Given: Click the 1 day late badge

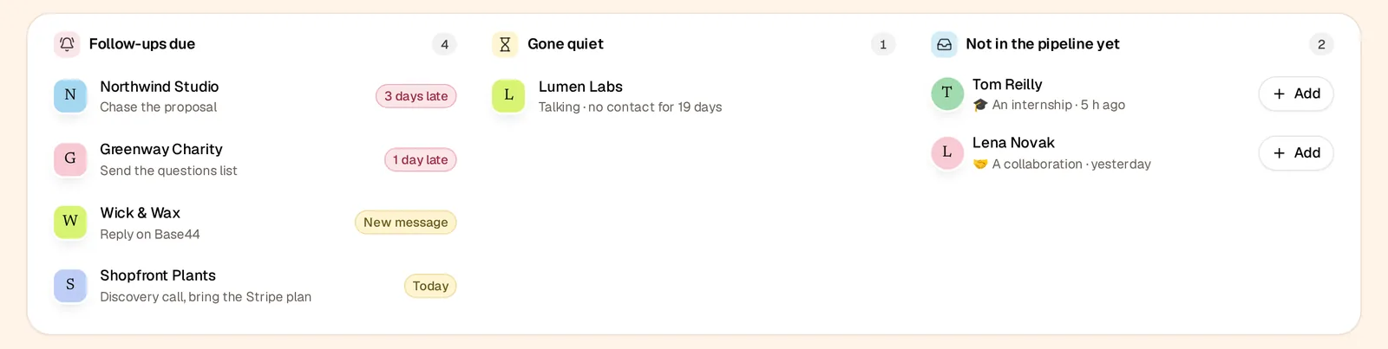Looking at the screenshot, I should coord(421,159).
